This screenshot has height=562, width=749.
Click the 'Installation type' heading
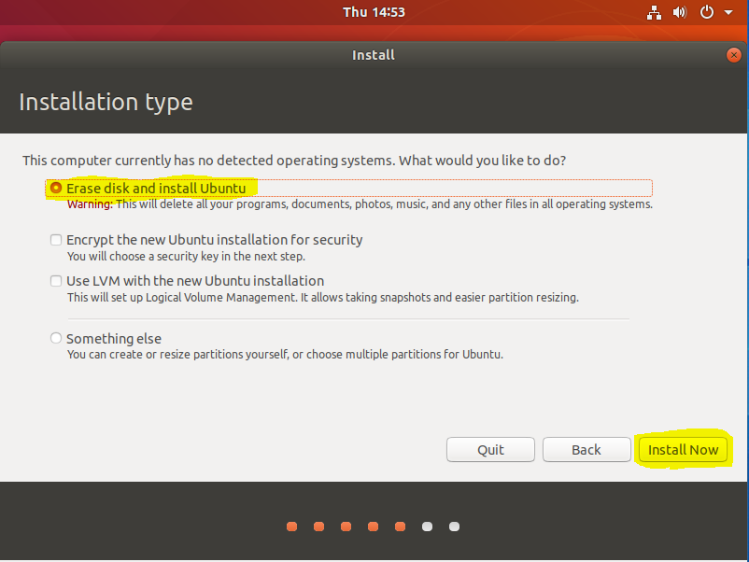click(x=106, y=102)
